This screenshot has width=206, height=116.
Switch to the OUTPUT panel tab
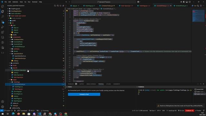[81, 84]
